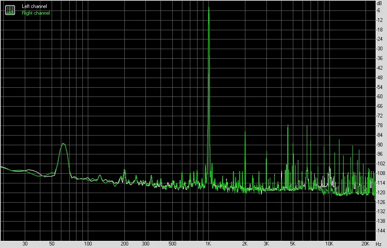This screenshot has height=248, width=387.
Task: Click the 100 Hz frequency axis label
Action: (88, 244)
